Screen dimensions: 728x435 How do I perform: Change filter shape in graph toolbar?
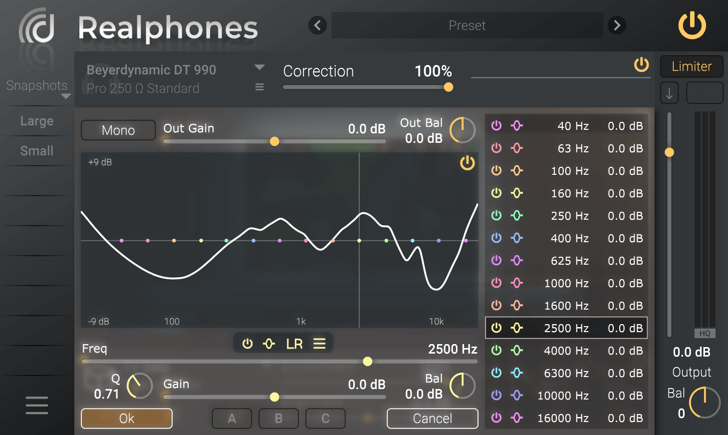[269, 344]
